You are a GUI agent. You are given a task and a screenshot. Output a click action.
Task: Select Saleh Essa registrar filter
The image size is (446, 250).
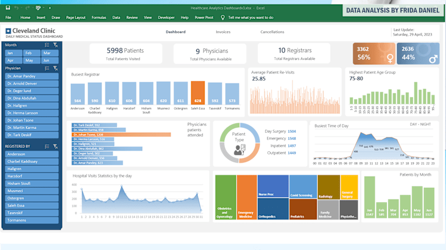point(32,206)
